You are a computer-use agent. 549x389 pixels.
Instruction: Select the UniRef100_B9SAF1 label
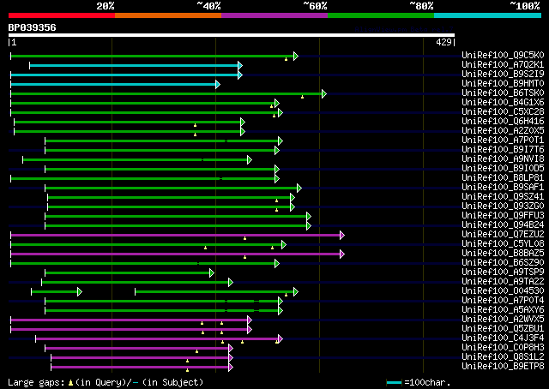(x=503, y=188)
